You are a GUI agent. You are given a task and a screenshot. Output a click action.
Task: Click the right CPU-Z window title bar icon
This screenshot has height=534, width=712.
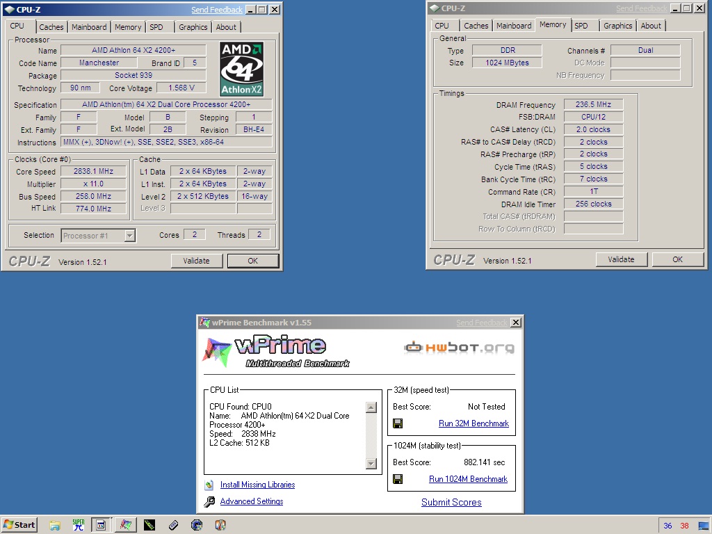435,8
